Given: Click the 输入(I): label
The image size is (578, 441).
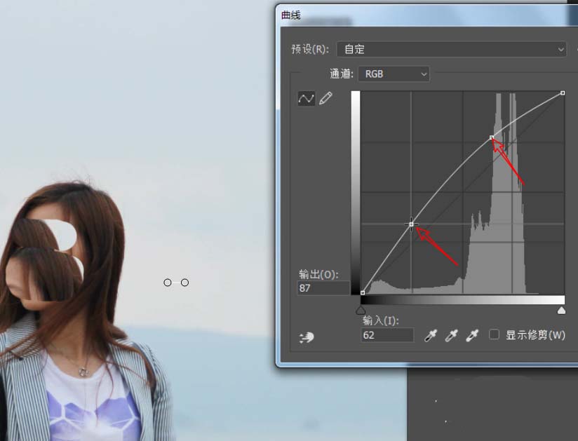Looking at the screenshot, I should pyautogui.click(x=381, y=321).
